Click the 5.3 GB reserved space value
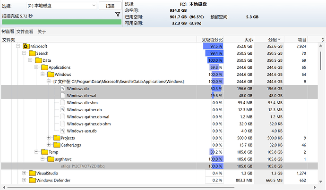The width and height of the screenshot is (326, 190). pyautogui.click(x=252, y=17)
